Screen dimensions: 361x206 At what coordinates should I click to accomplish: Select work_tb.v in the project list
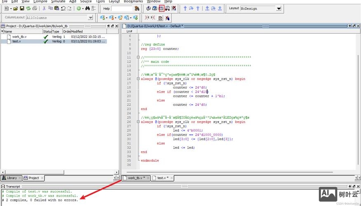[x=19, y=37]
